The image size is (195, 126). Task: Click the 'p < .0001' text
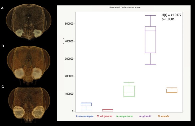pyautogui.click(x=168, y=19)
